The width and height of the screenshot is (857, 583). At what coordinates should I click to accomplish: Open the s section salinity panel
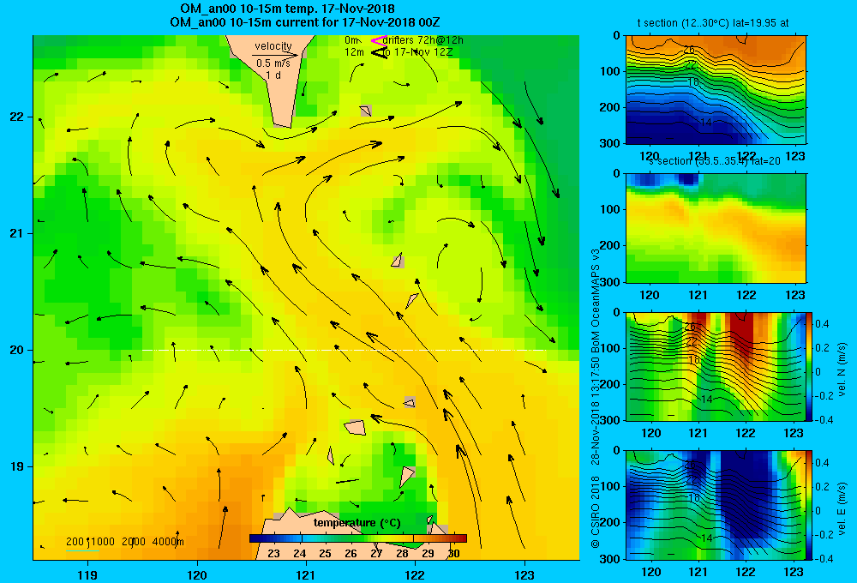click(716, 228)
